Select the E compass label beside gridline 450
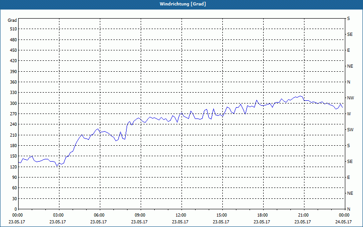Viewport: 363px width, 227px height. click(x=348, y=50)
